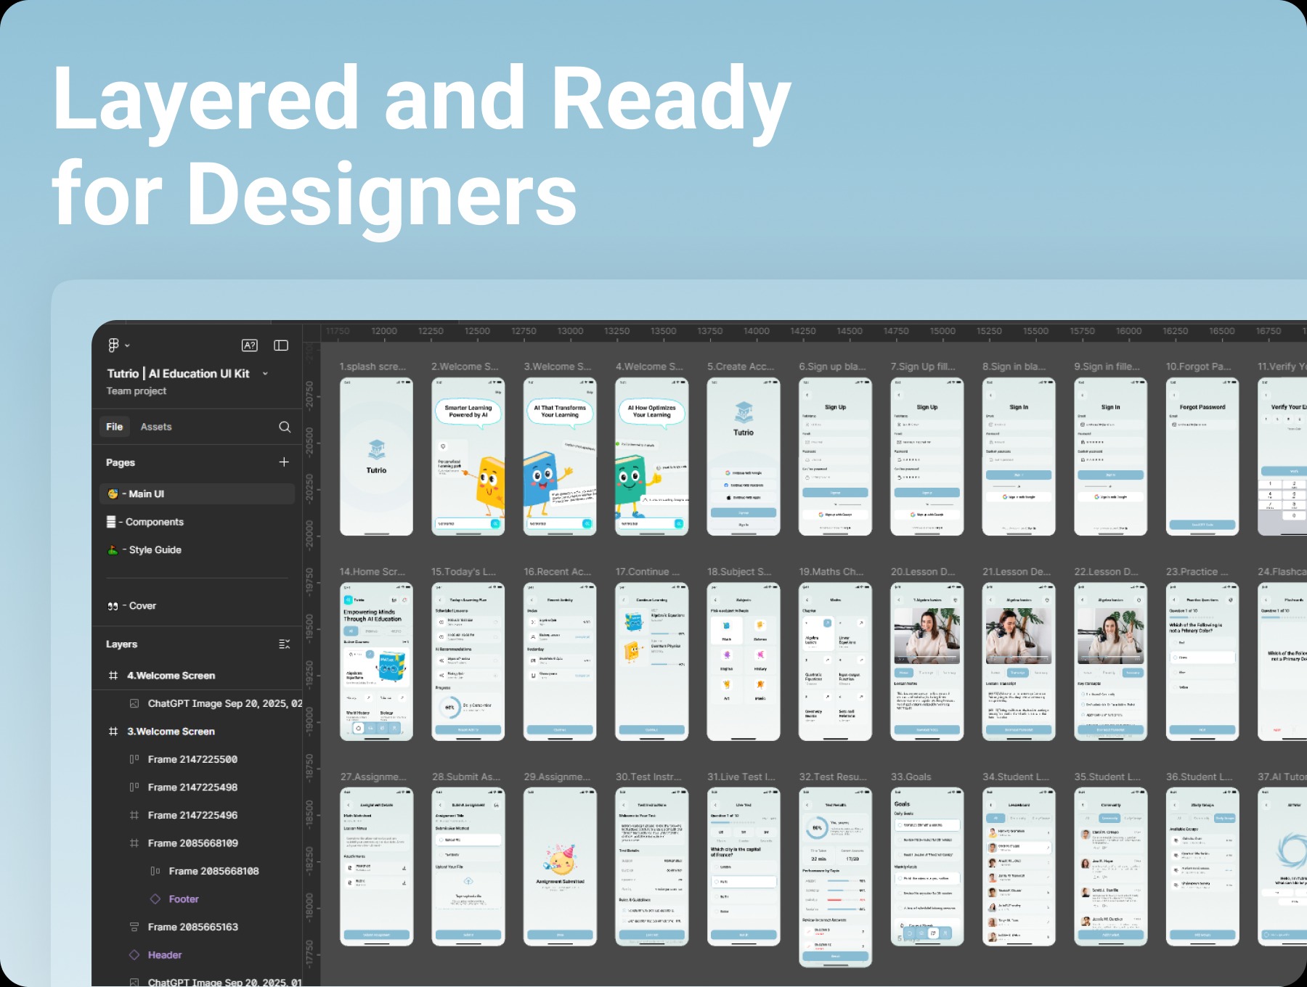Image resolution: width=1307 pixels, height=987 pixels.
Task: Collapse all layers using the Layers panel icon
Action: click(284, 644)
